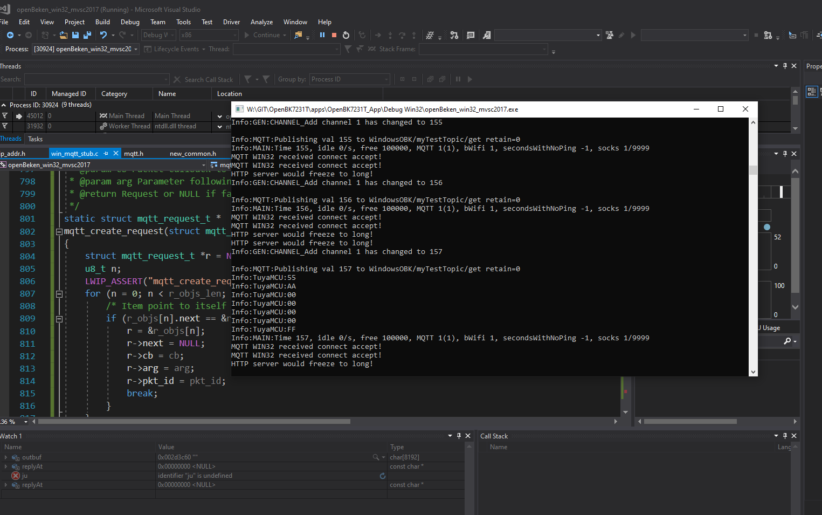Expand the outbuf watch variable
The image size is (822, 515).
(6, 457)
